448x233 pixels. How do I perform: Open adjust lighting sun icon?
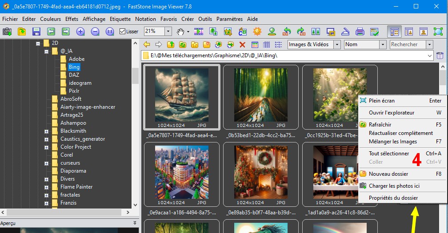[257, 32]
